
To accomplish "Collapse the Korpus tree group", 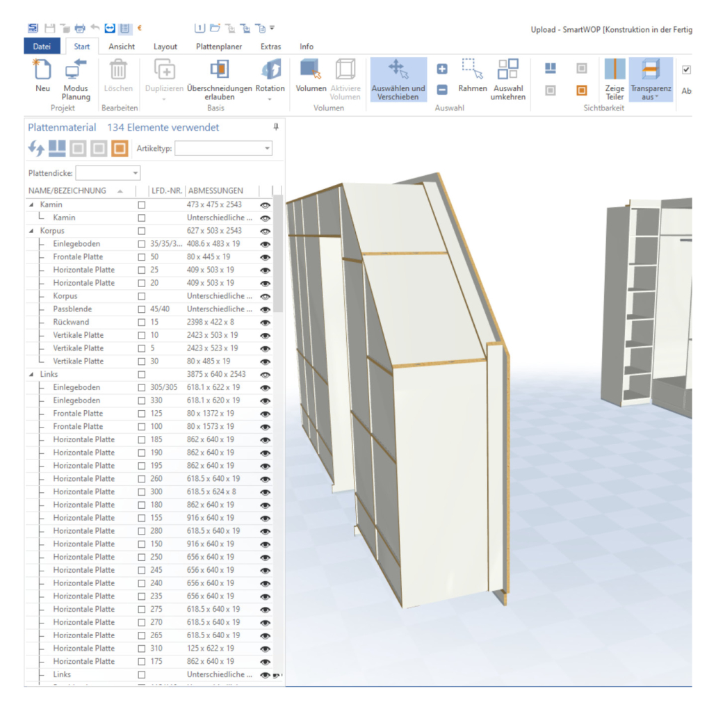I will (x=31, y=231).
